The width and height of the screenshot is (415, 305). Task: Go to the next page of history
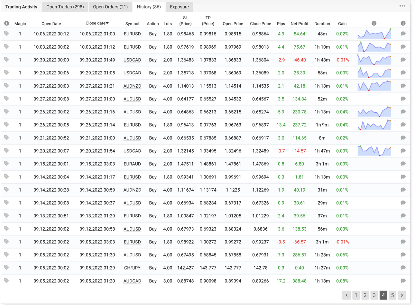(402, 295)
